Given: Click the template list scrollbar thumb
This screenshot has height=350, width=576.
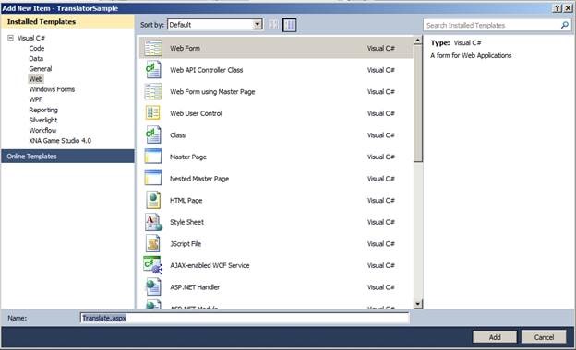Looking at the screenshot, I should (x=417, y=103).
